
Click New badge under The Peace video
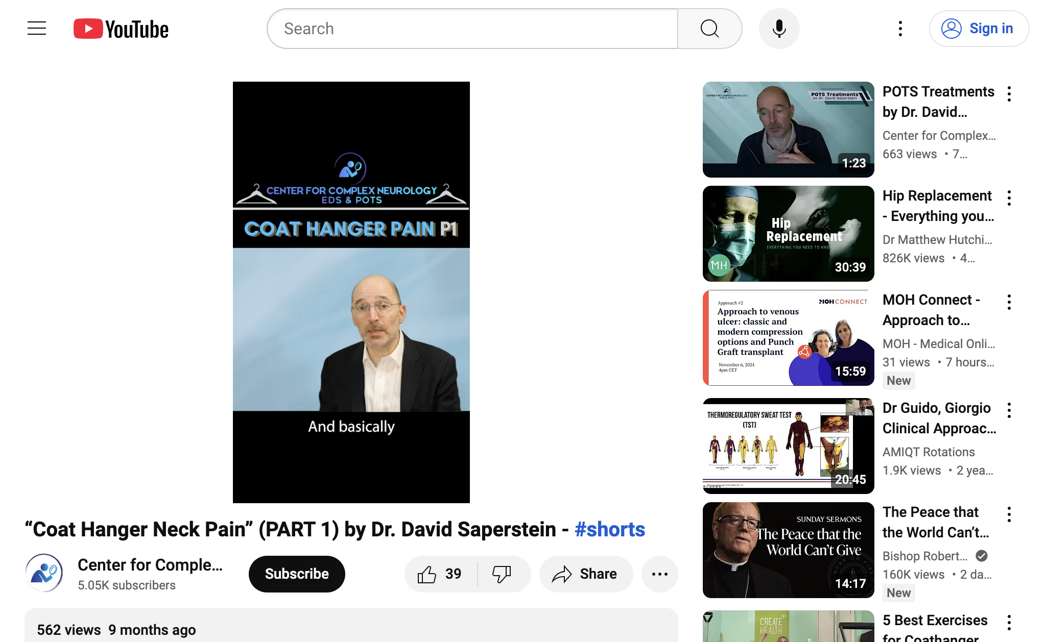click(x=898, y=593)
